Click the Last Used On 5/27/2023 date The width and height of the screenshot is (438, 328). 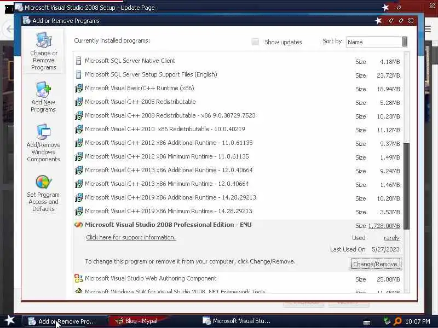[385, 249]
